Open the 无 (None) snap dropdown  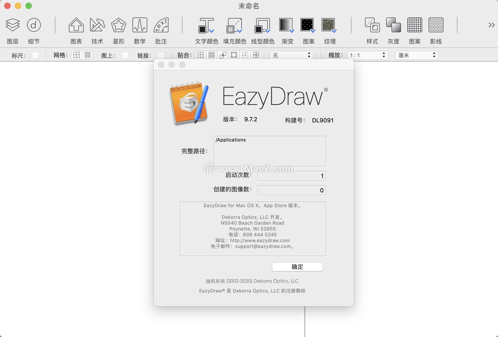click(292, 55)
